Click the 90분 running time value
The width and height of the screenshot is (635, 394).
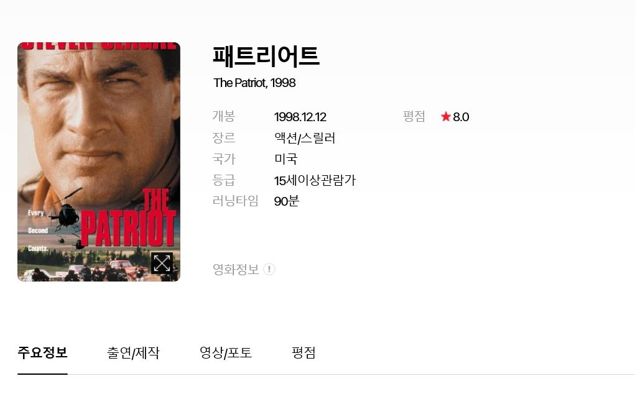[286, 201]
